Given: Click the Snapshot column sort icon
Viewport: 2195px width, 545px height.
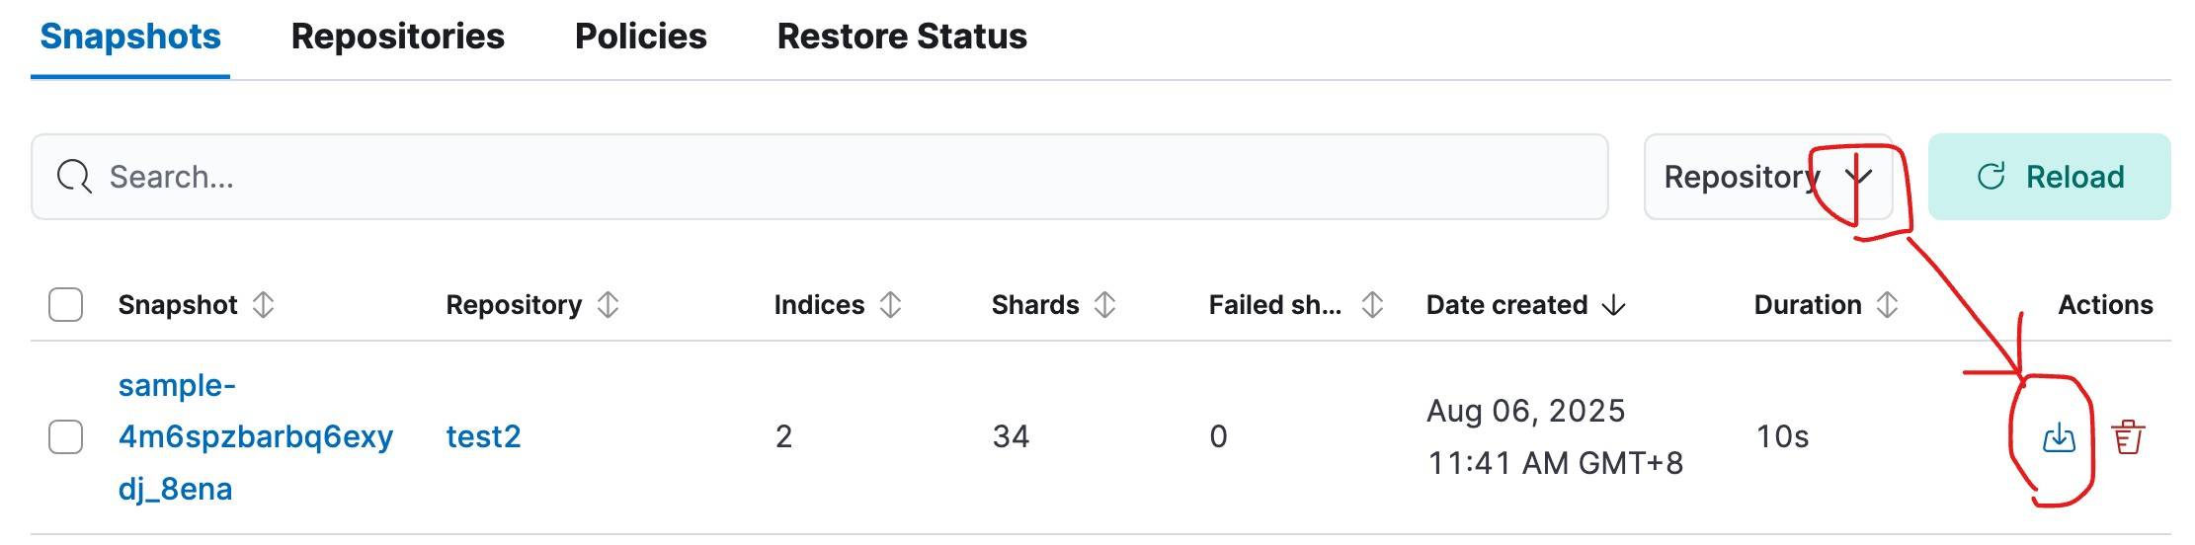Looking at the screenshot, I should (x=263, y=305).
